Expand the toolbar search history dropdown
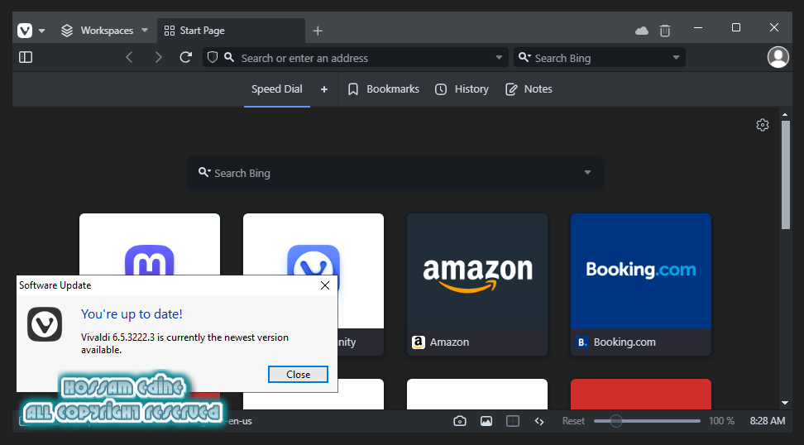The image size is (804, 445). click(676, 57)
